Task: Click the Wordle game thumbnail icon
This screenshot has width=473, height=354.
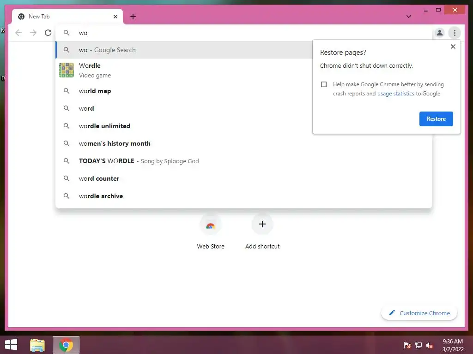Action: coord(67,70)
